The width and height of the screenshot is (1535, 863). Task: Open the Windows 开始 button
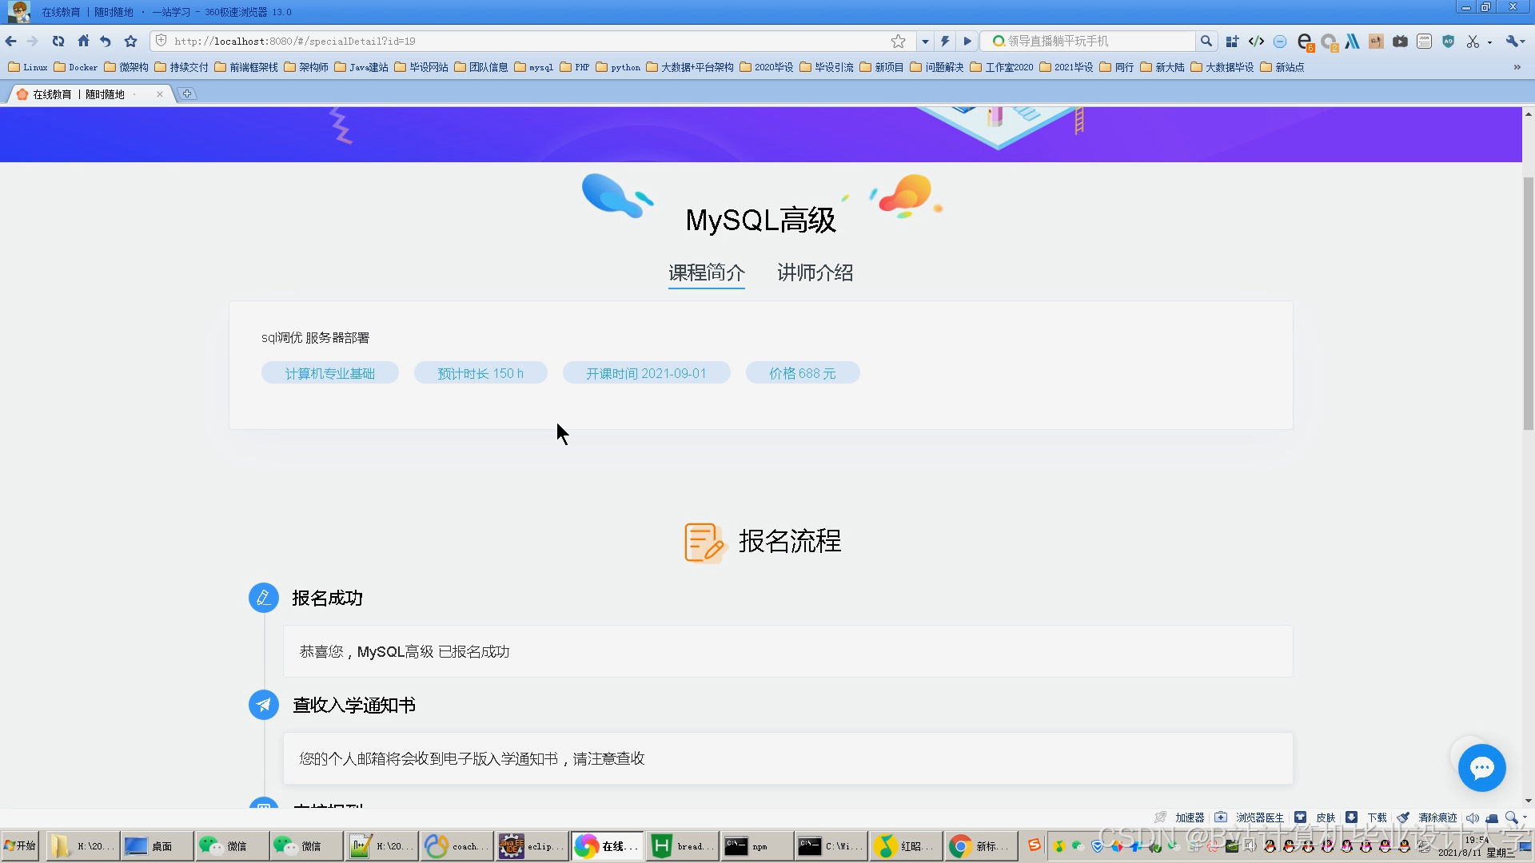[20, 845]
